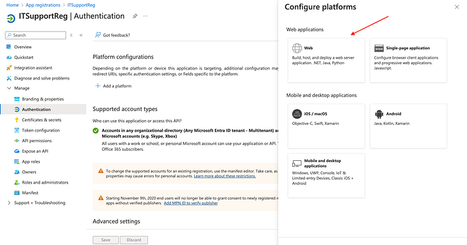Image resolution: width=467 pixels, height=245 pixels.
Task: Open Certificates & secrets menu item
Action: [x=41, y=119]
